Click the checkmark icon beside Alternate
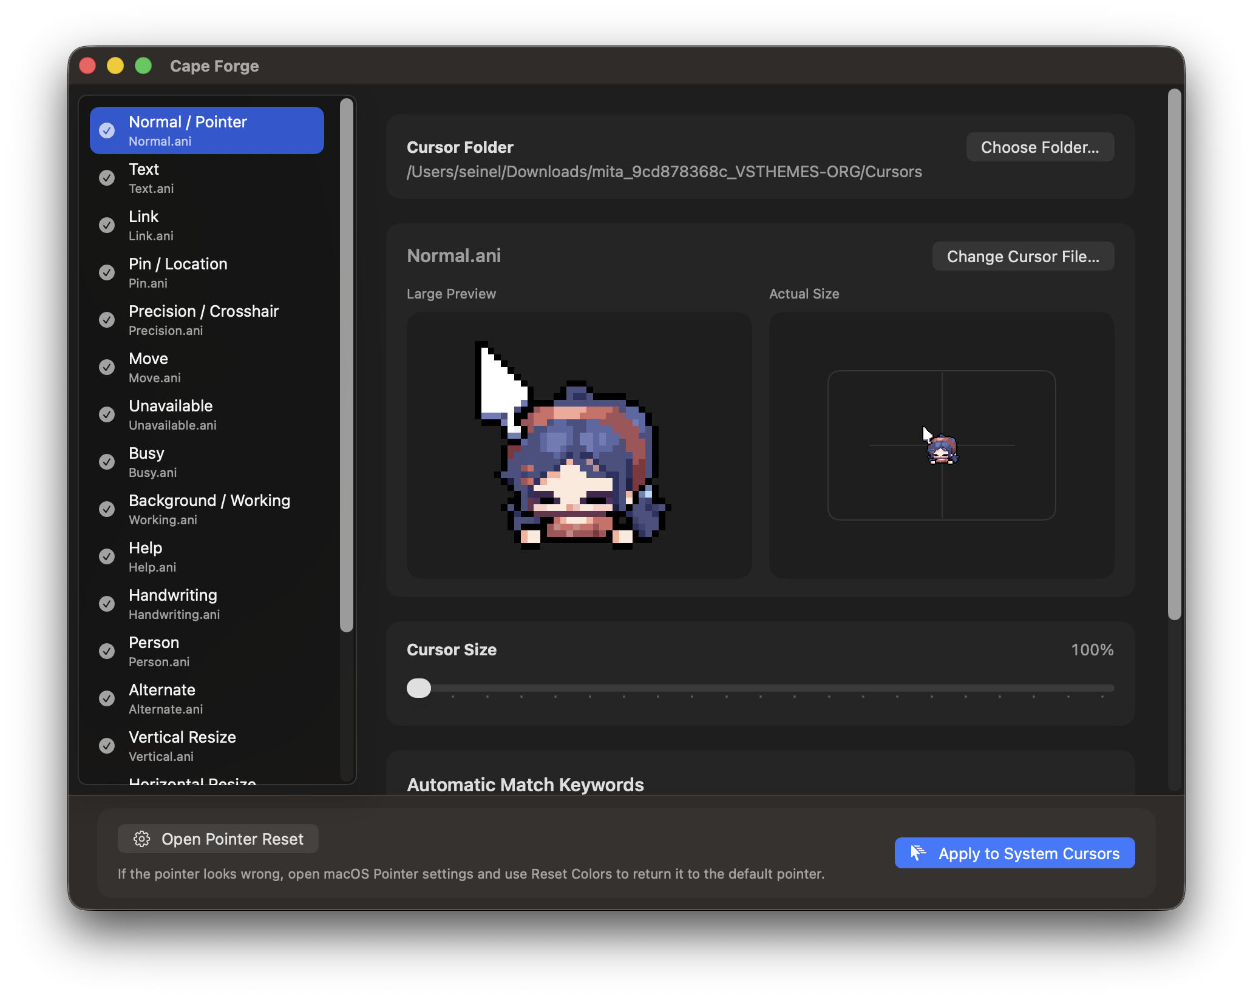 (x=107, y=698)
